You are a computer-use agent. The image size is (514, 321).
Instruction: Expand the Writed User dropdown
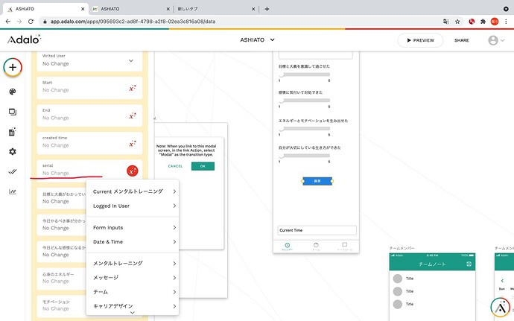coord(131,60)
